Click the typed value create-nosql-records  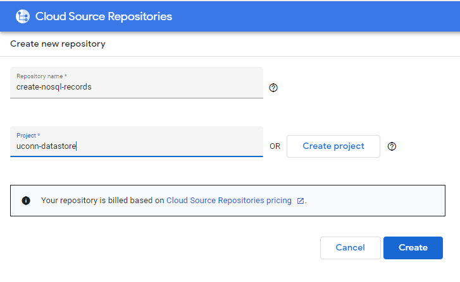coord(54,87)
